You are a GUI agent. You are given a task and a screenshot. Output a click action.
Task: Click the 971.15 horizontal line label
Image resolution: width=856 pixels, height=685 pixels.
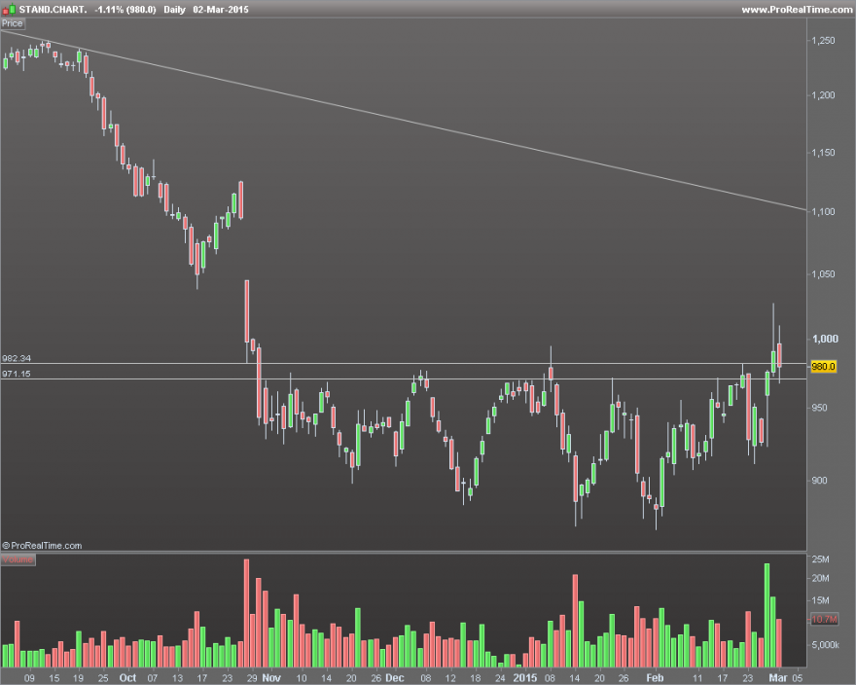pos(17,374)
